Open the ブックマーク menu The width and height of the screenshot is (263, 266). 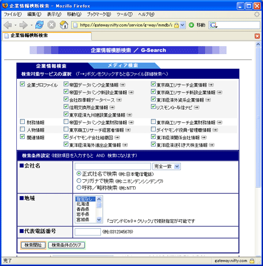(99, 14)
